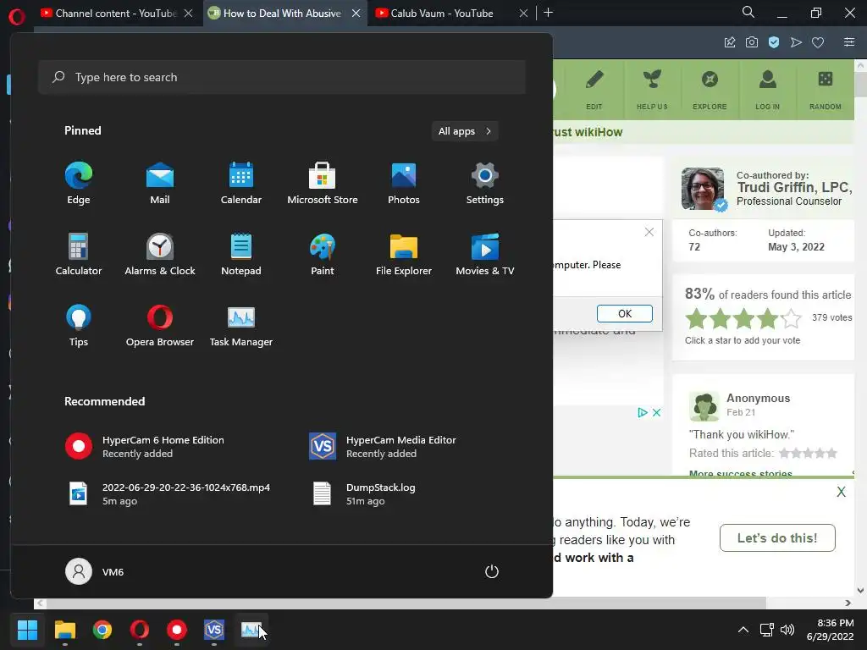The height and width of the screenshot is (650, 867).
Task: Open File Explorer from the taskbar
Action: click(64, 630)
